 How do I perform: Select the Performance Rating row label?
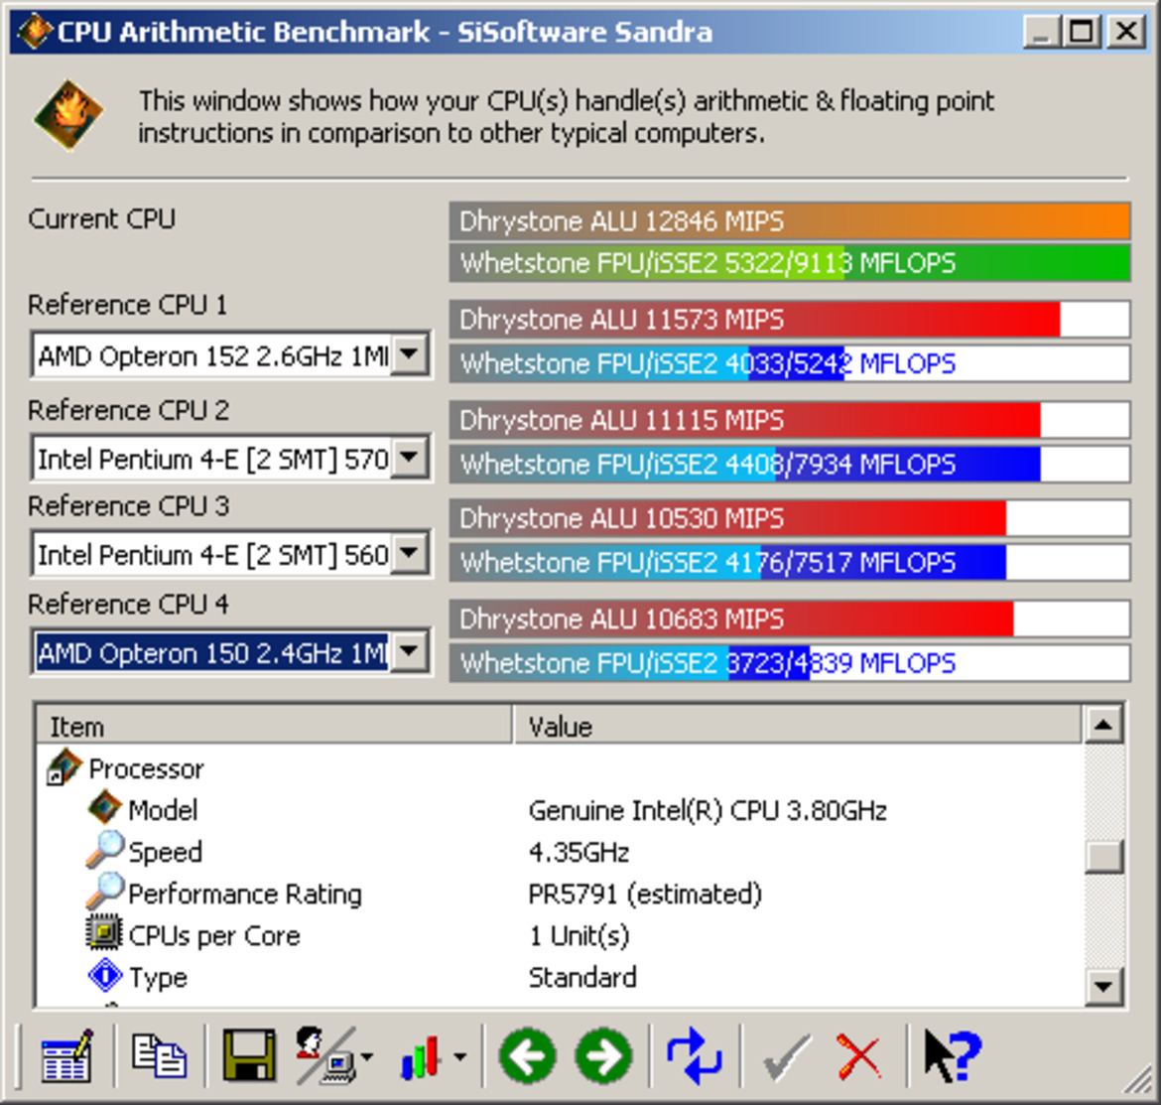click(x=245, y=894)
